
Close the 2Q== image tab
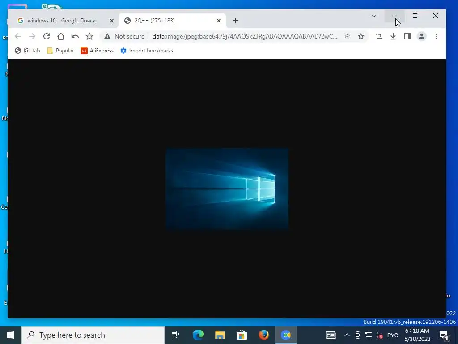[x=218, y=21]
